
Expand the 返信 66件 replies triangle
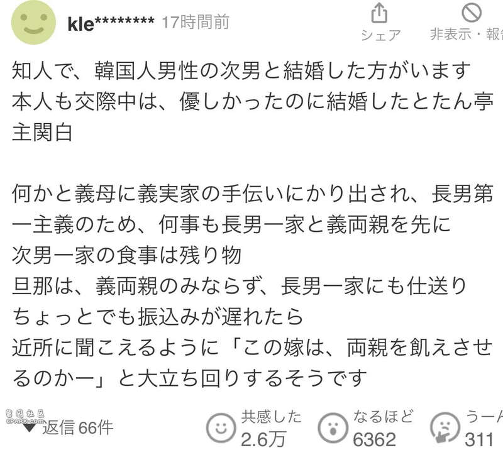point(30,427)
